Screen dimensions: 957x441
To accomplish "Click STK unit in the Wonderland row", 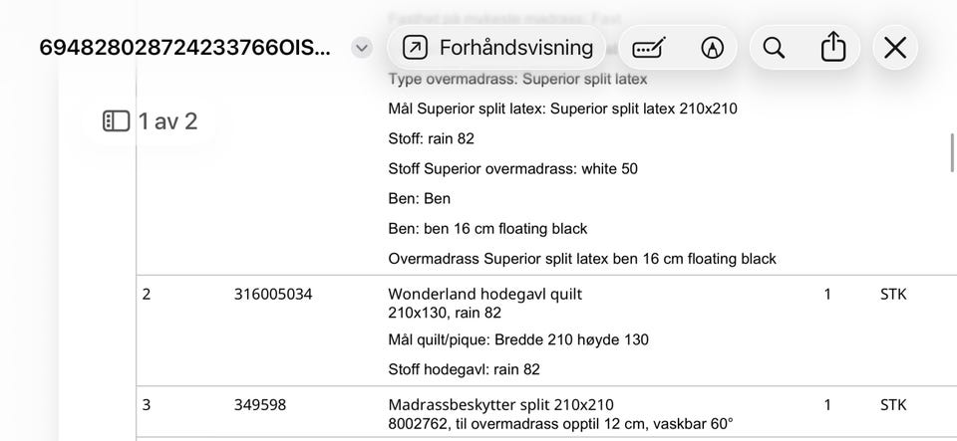I will click(893, 295).
